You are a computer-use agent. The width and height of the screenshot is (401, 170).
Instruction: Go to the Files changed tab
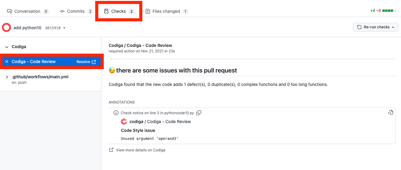166,11
